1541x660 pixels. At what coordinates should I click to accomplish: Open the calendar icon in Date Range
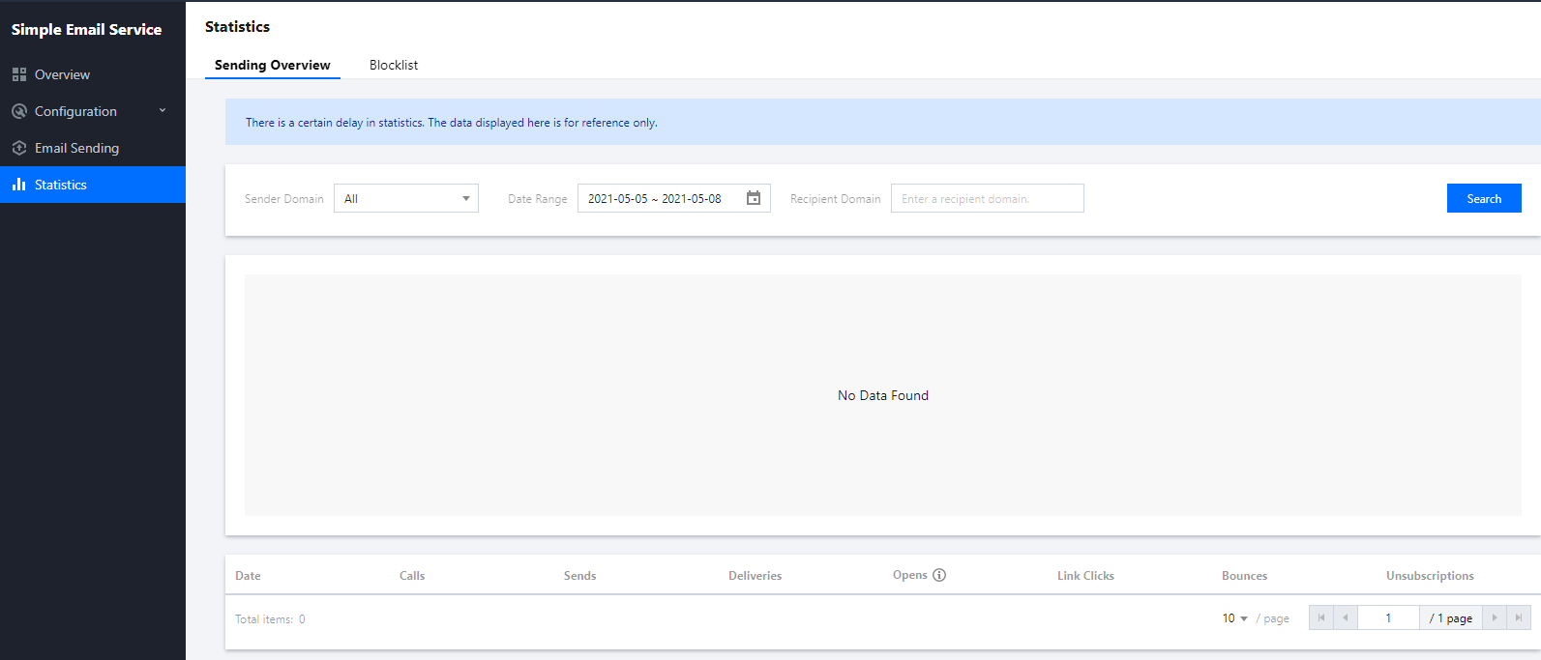click(754, 198)
